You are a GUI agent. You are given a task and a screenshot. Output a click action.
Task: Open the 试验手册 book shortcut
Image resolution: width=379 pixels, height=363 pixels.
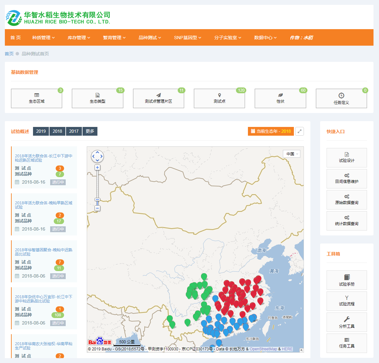coord(347,280)
